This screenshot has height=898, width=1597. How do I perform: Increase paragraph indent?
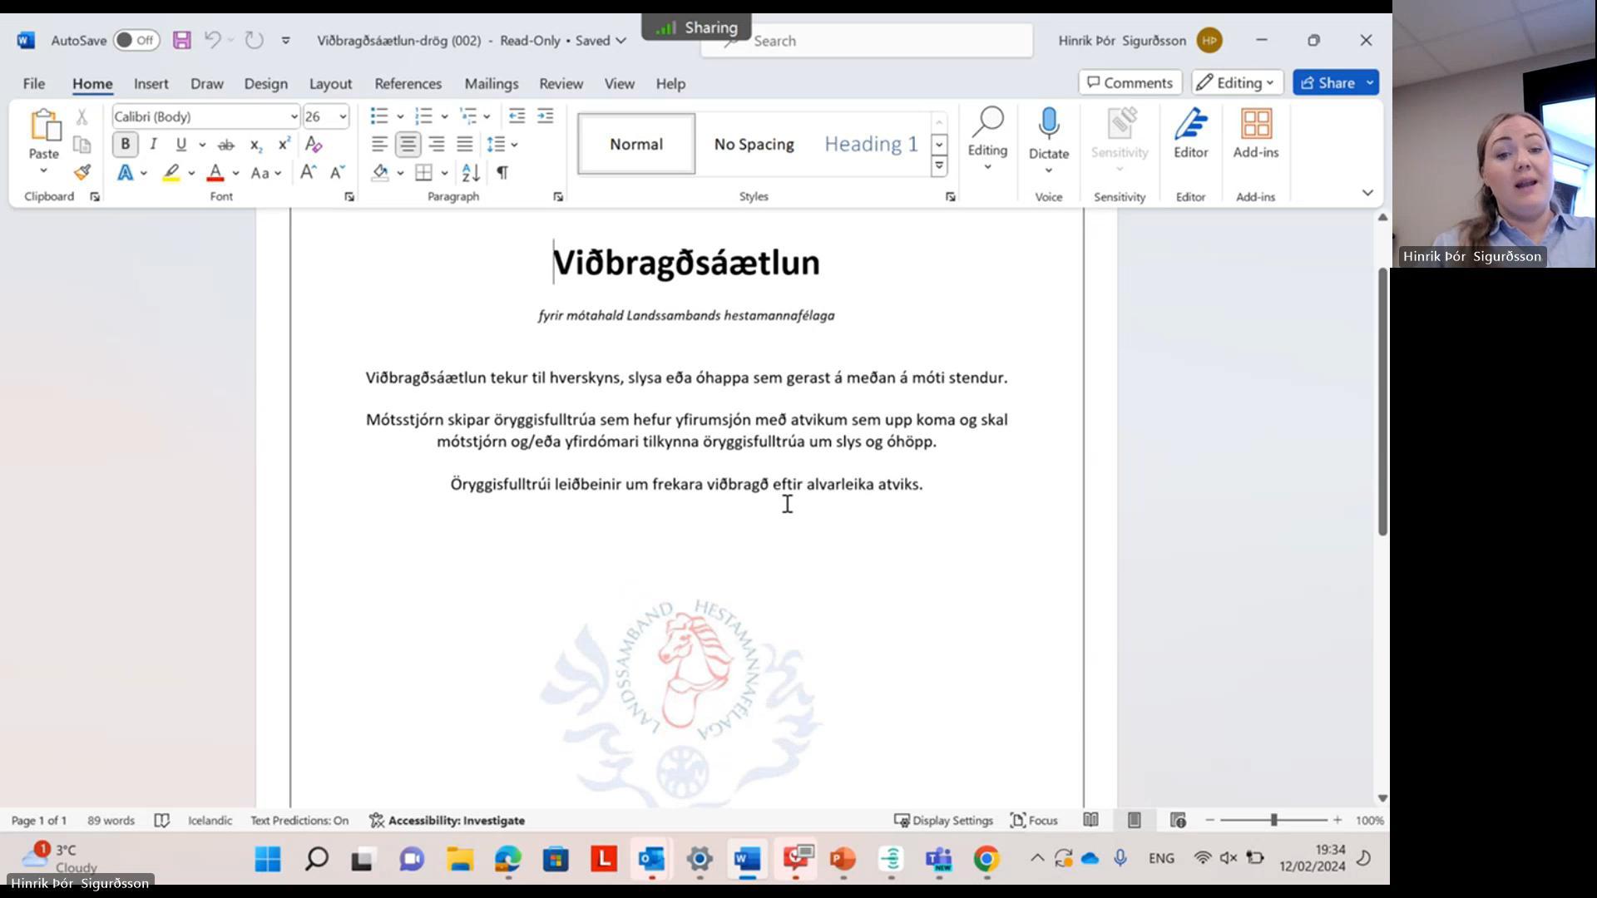(545, 116)
